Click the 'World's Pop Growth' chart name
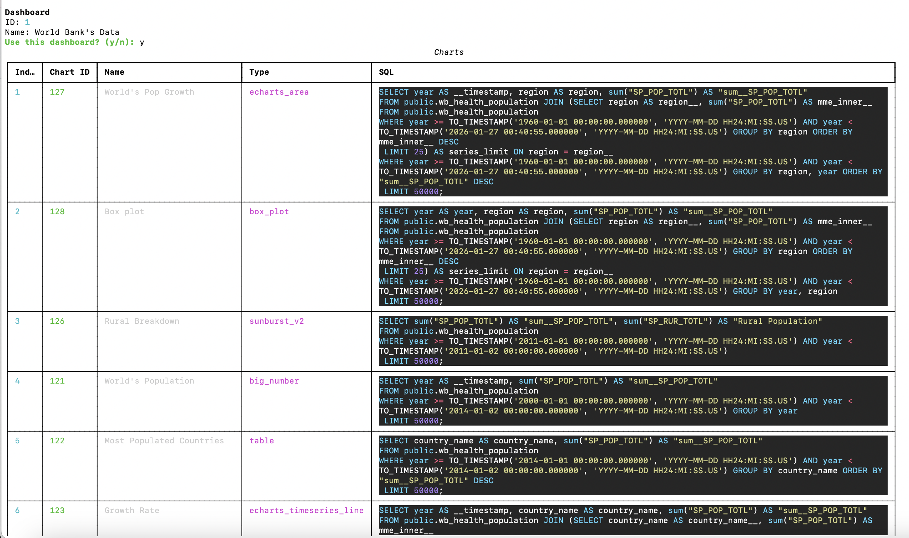Viewport: 909px width, 538px height. (x=149, y=92)
